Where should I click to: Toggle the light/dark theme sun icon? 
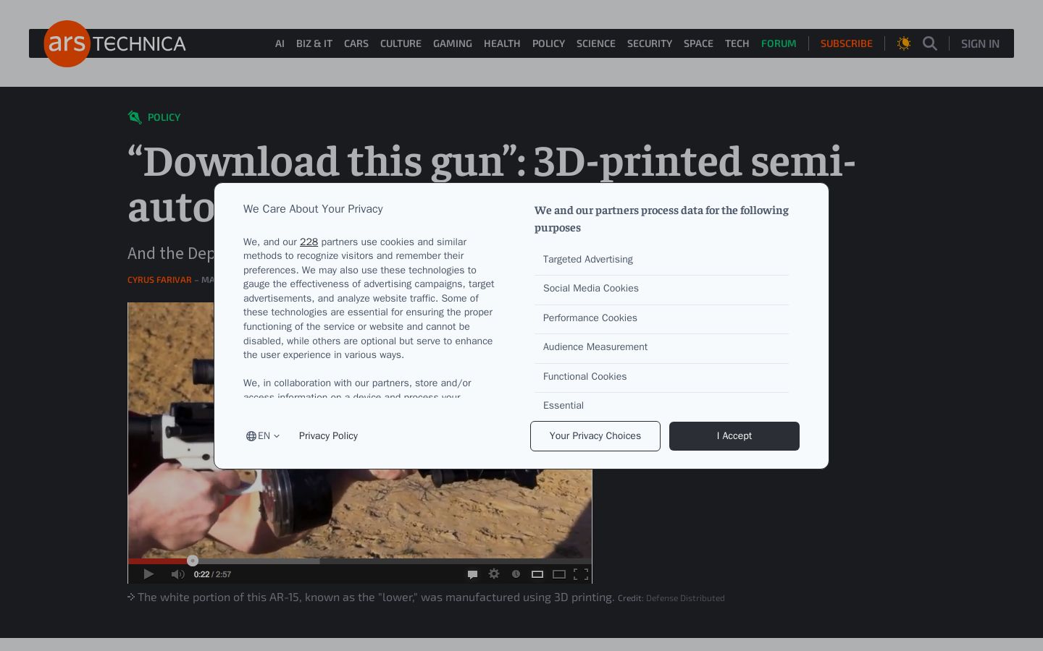tap(904, 43)
